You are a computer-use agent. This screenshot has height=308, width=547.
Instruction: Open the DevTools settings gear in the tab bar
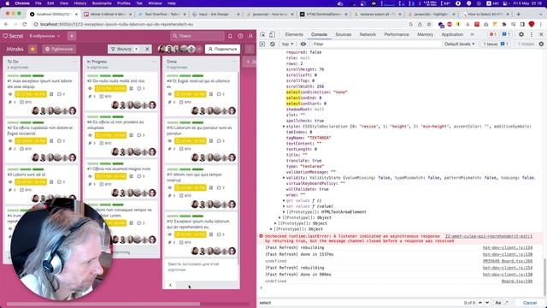(x=521, y=34)
